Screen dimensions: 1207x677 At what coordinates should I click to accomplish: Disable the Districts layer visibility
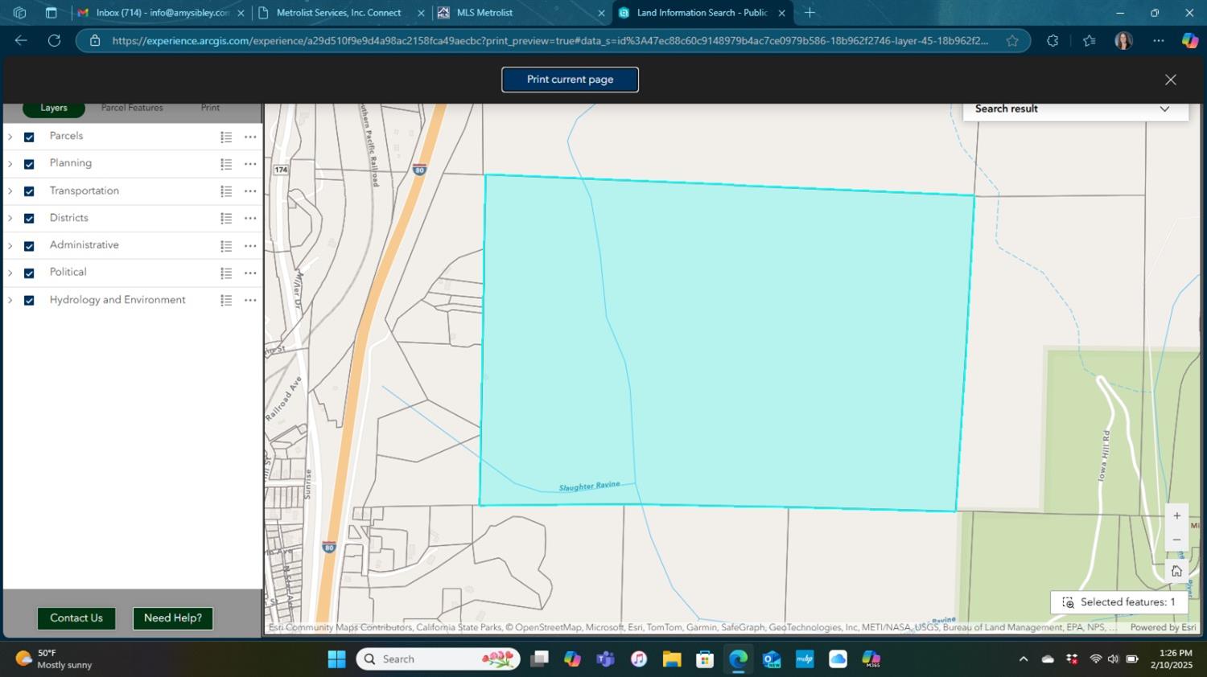pyautogui.click(x=29, y=219)
